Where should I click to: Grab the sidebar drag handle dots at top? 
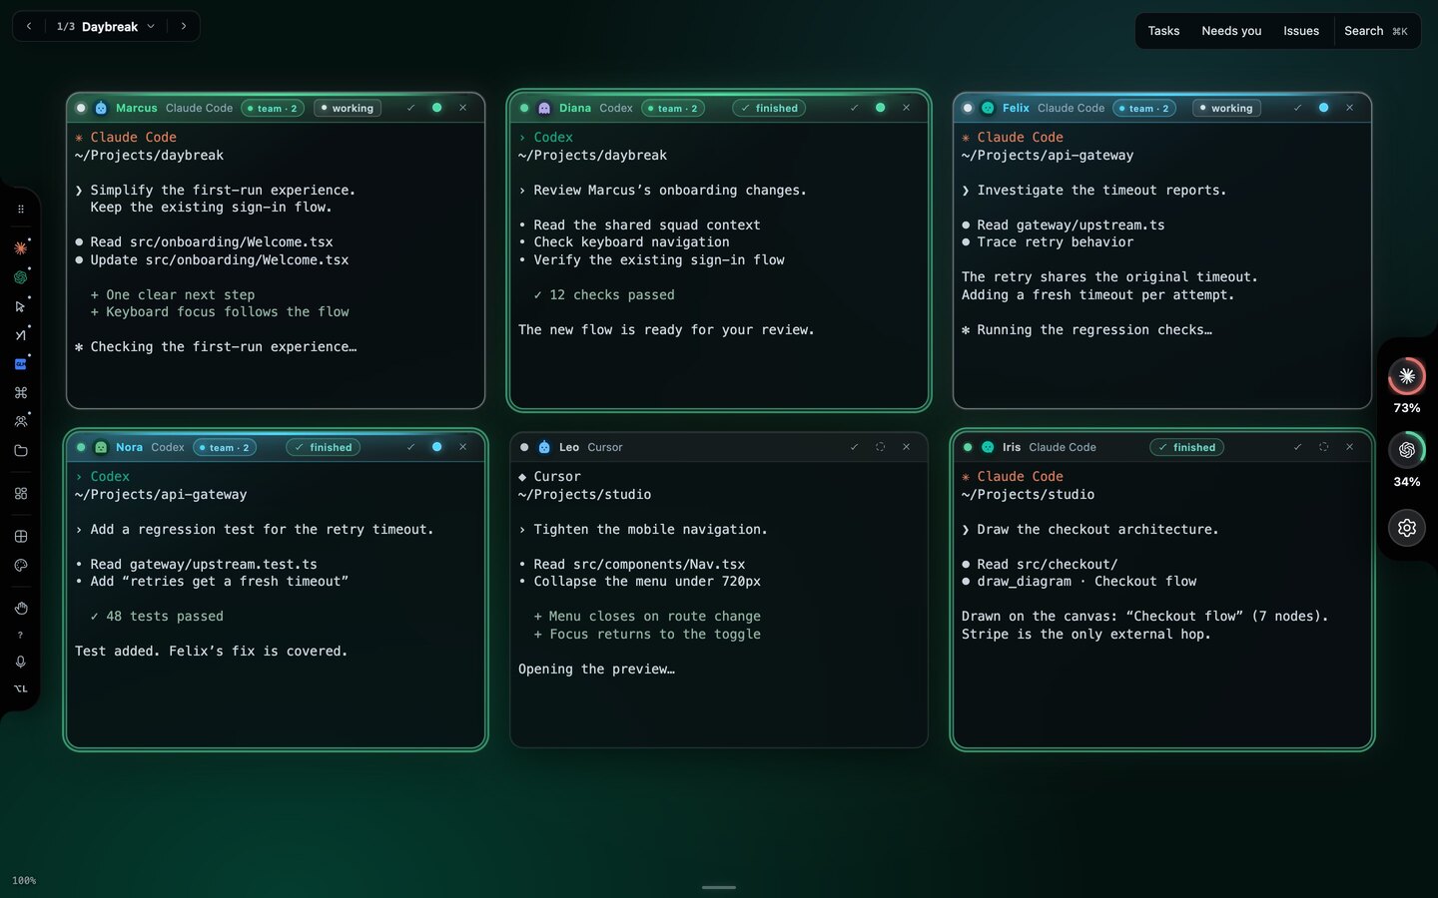(20, 210)
